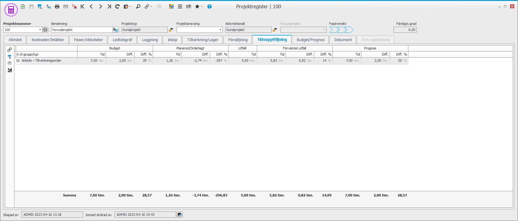Open the Projektansvarig dropdown
Image resolution: width=518 pixels, height=221 pixels.
click(x=220, y=30)
